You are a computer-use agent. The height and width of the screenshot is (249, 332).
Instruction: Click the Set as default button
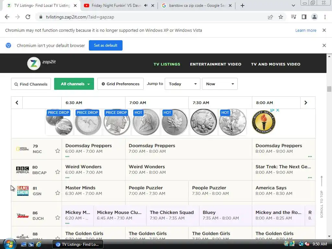[x=106, y=45]
